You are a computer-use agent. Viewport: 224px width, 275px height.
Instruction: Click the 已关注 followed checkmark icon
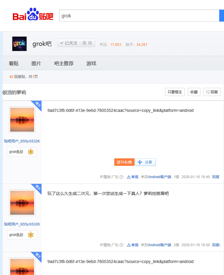click(62, 43)
